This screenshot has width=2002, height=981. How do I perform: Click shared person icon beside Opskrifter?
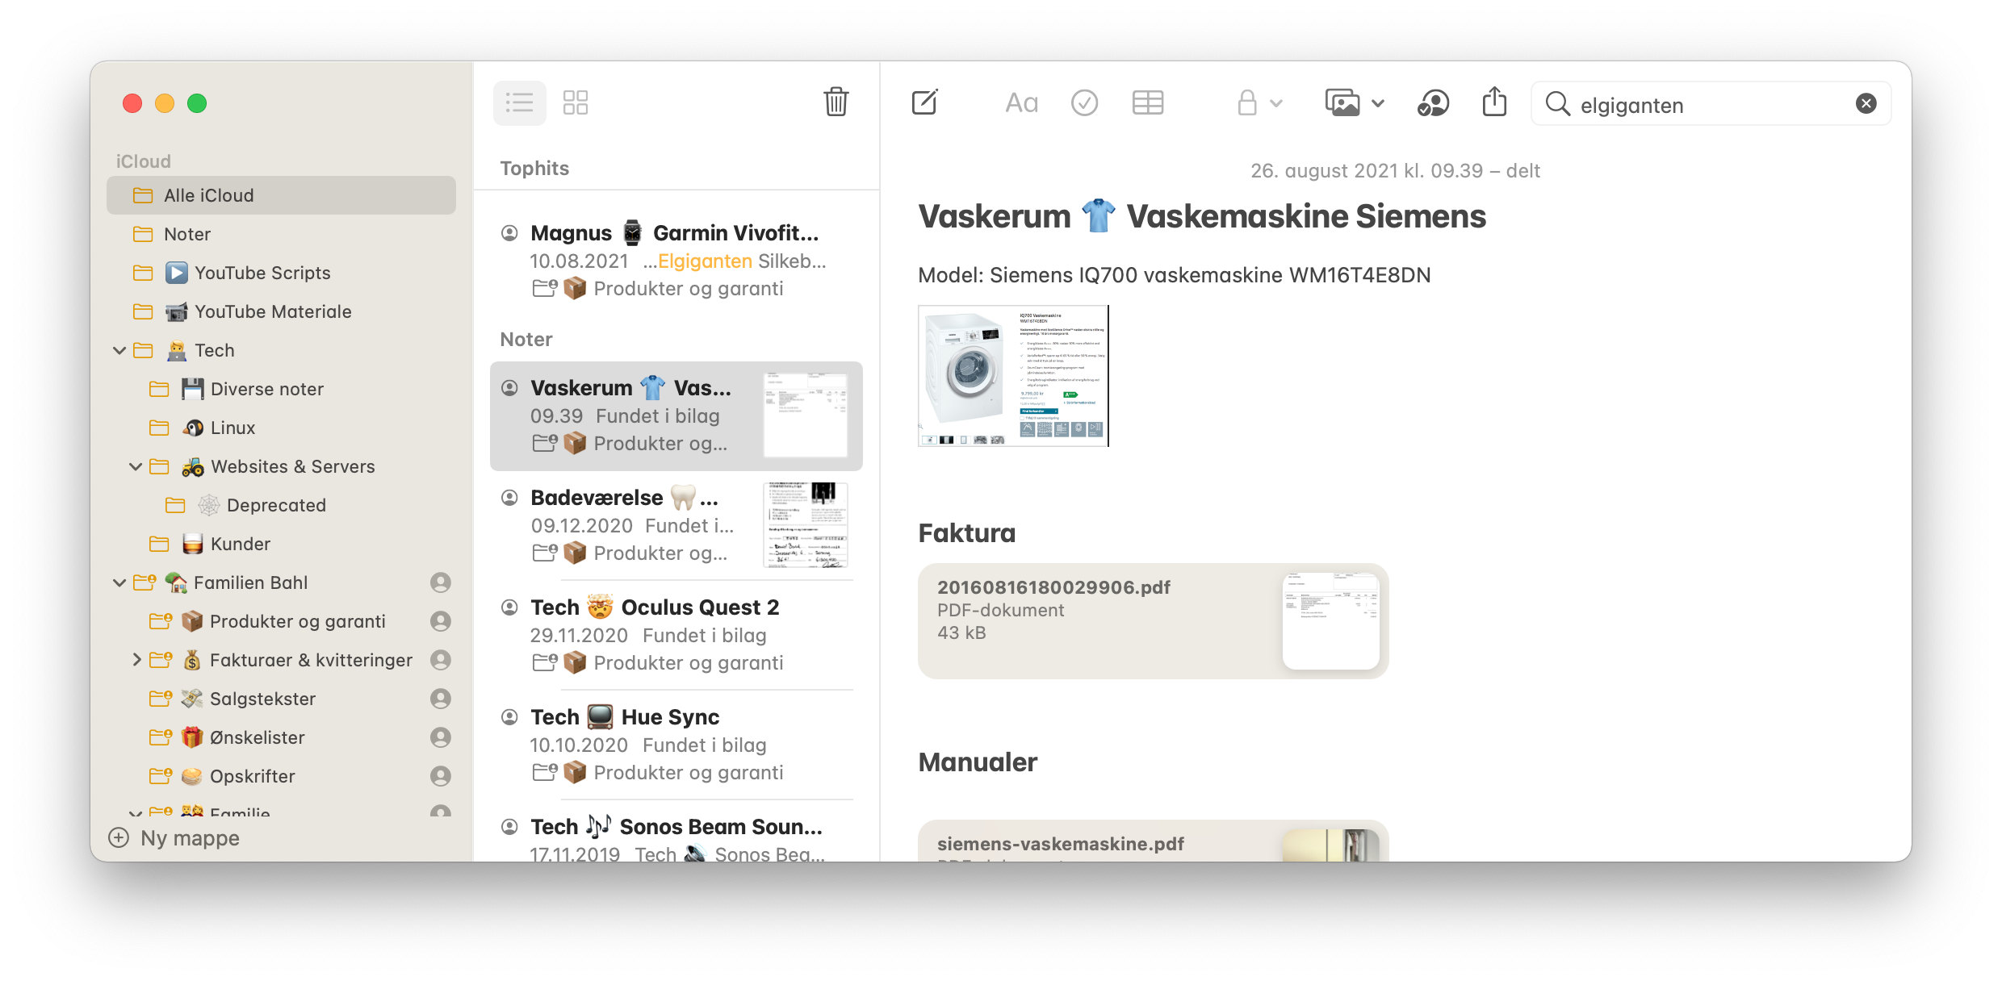(x=440, y=776)
